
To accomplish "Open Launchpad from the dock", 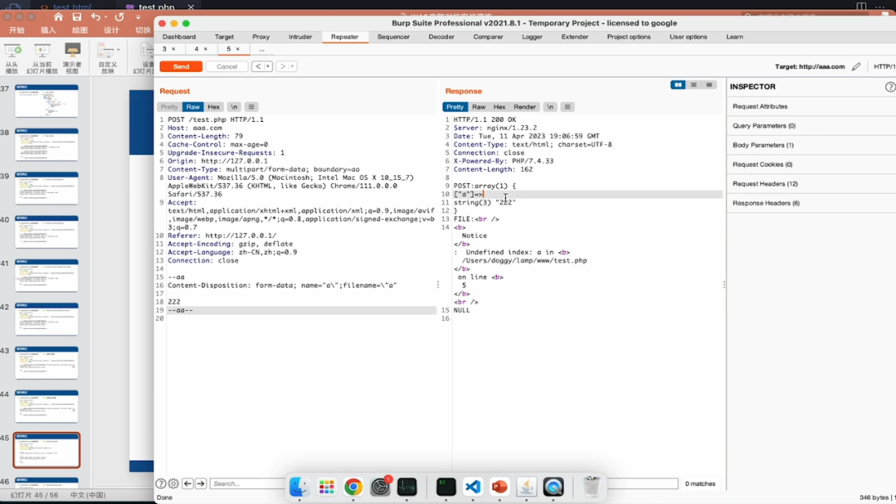I will pos(326,487).
